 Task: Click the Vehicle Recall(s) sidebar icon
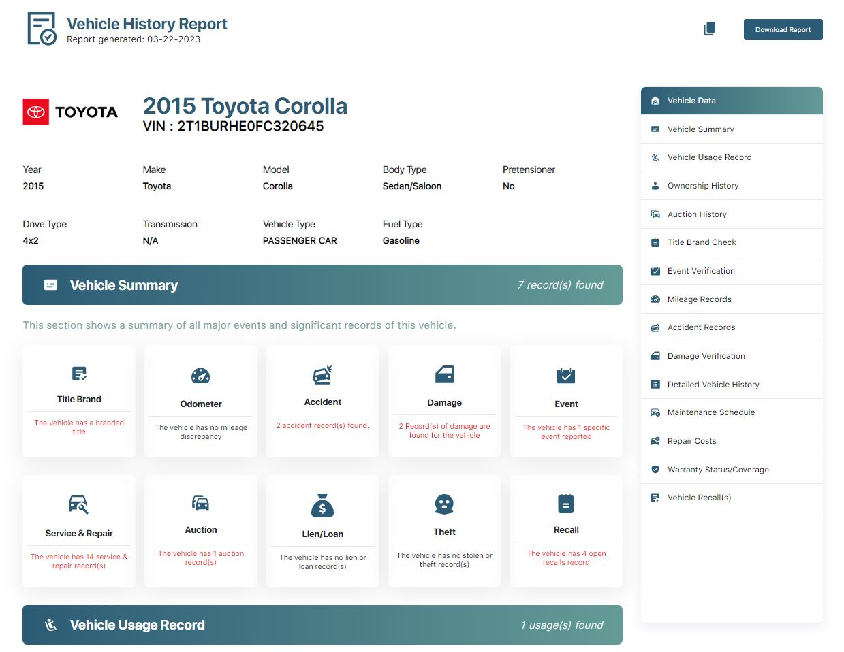655,498
